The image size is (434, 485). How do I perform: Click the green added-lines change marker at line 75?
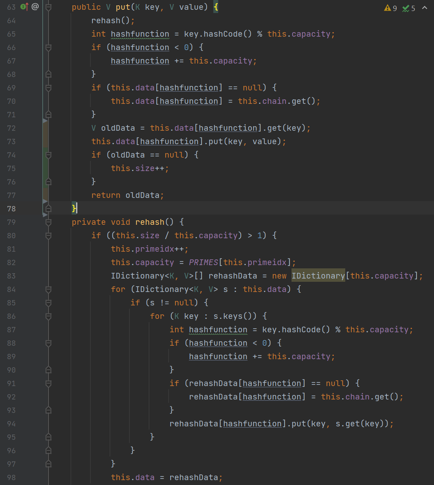tap(45, 168)
